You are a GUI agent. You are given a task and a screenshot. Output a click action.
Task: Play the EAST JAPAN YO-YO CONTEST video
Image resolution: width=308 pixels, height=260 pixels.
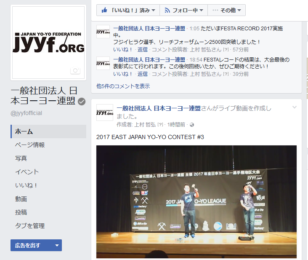point(196,202)
